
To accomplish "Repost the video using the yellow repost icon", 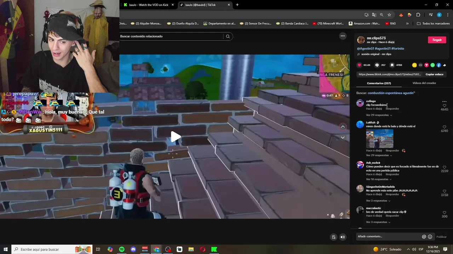I will 414,65.
